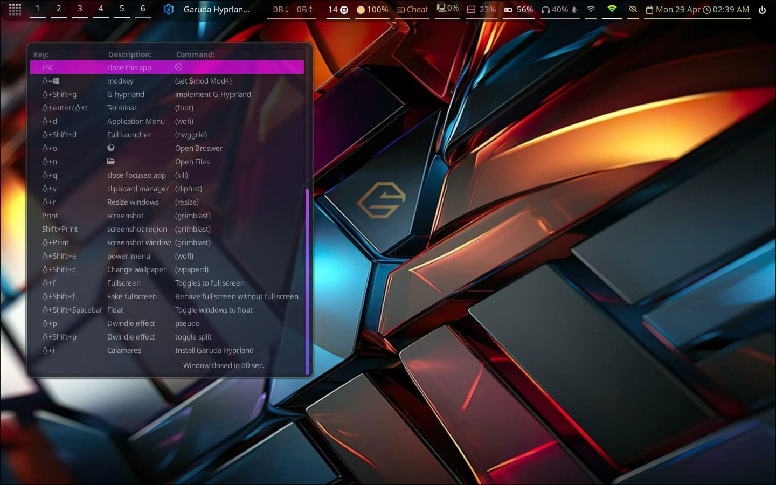Click the Change wallpaper shortcut entry
This screenshot has height=485, width=776.
click(x=136, y=269)
